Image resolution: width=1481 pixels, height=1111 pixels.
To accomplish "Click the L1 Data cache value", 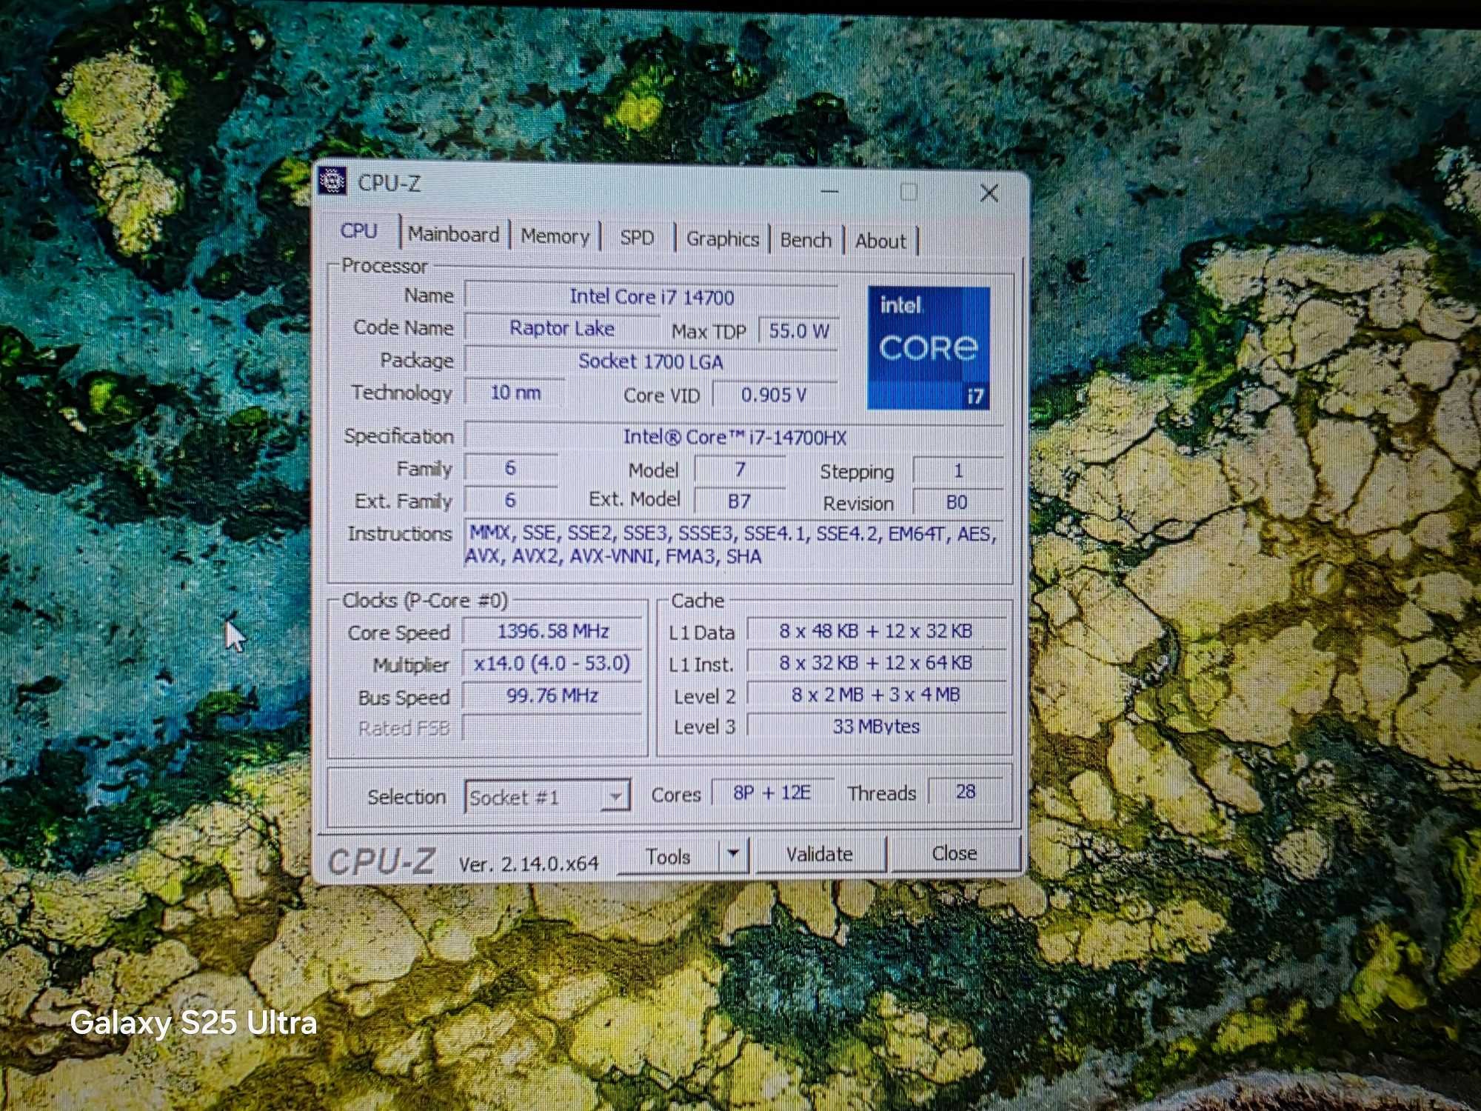I will point(876,631).
